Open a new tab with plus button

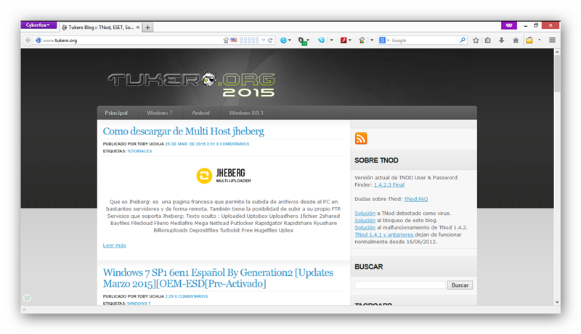(147, 28)
